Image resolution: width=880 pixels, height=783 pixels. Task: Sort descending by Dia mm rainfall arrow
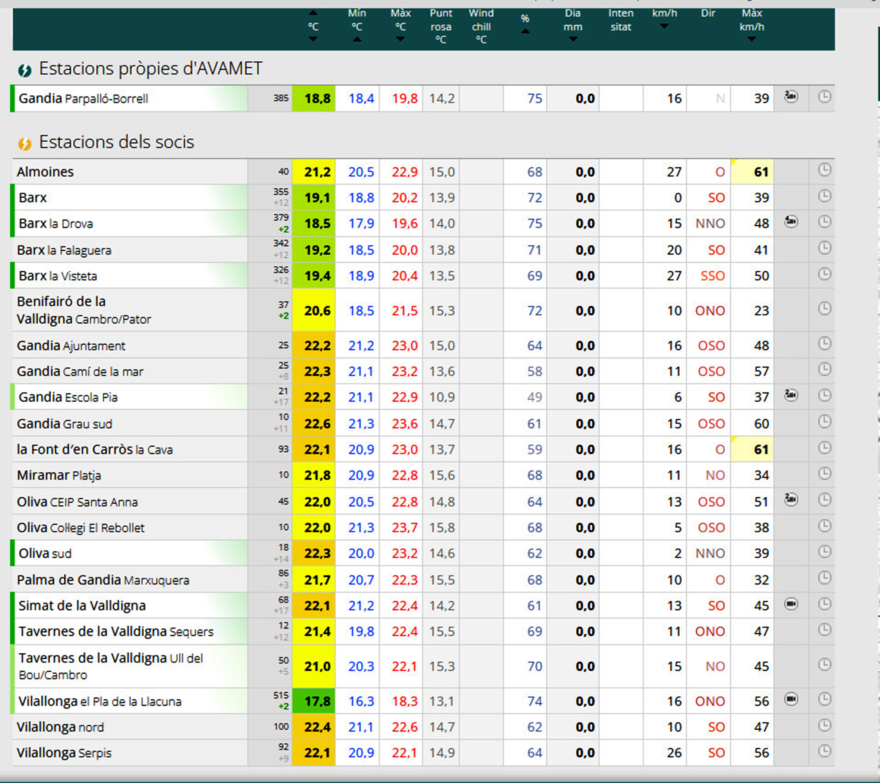(573, 39)
